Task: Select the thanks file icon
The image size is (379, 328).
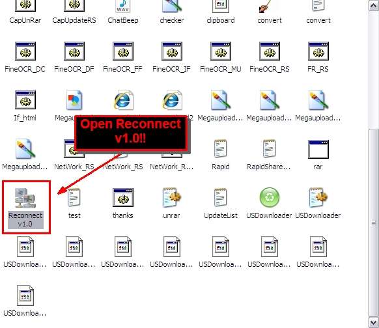Action: click(123, 198)
